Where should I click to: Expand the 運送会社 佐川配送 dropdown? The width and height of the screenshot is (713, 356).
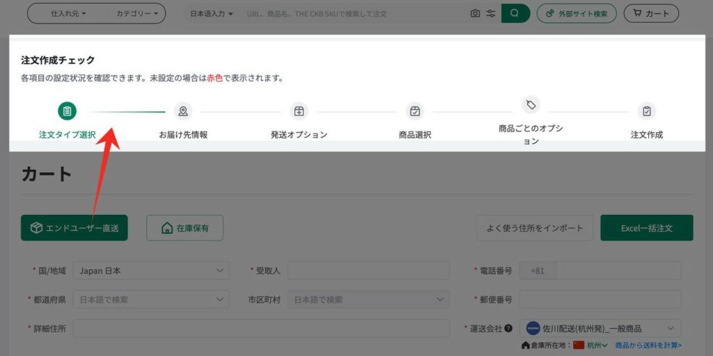[600, 328]
